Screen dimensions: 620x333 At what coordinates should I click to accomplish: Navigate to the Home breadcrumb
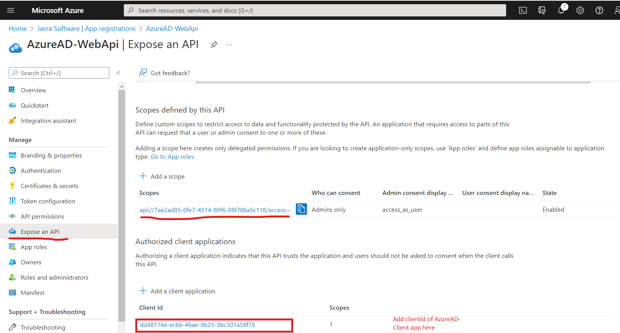pyautogui.click(x=18, y=29)
